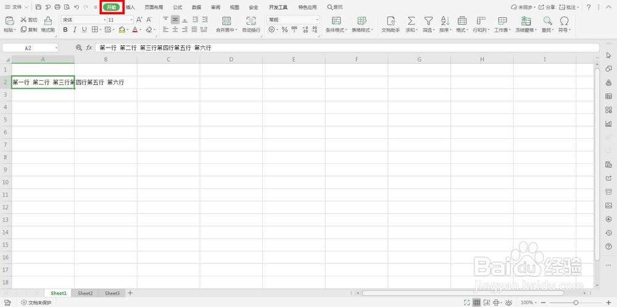Click the red font color swatch
617x307 pixels.
[135, 30]
